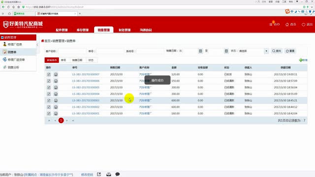Print sales order LS-383-201703300003
The image size is (315, 177).
pyautogui.click(x=56, y=100)
